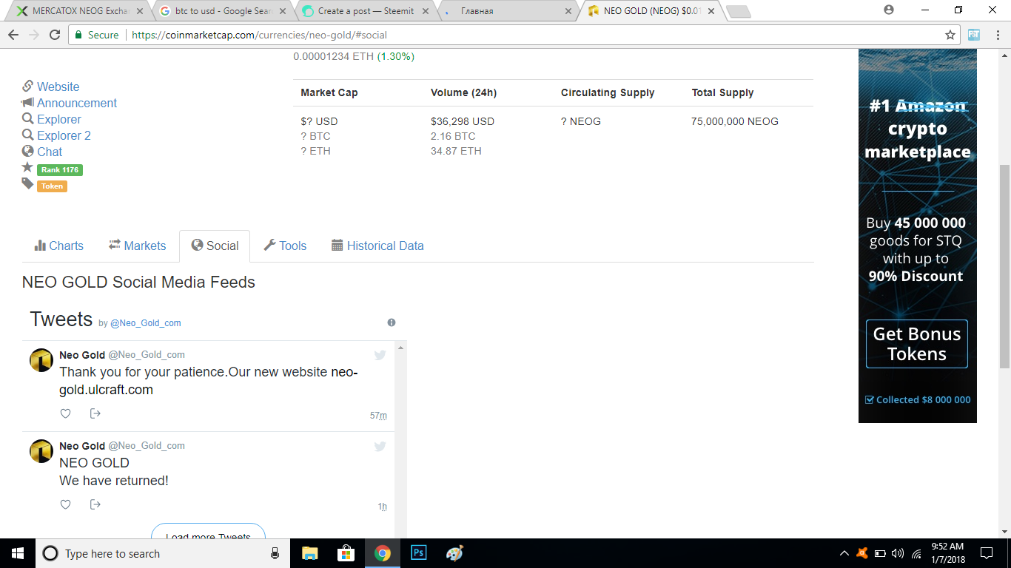Open the Windows Action Center notifications
Viewport: 1011px width, 568px height.
coord(987,553)
